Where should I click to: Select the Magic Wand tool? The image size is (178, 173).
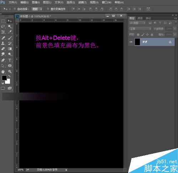coord(10,26)
